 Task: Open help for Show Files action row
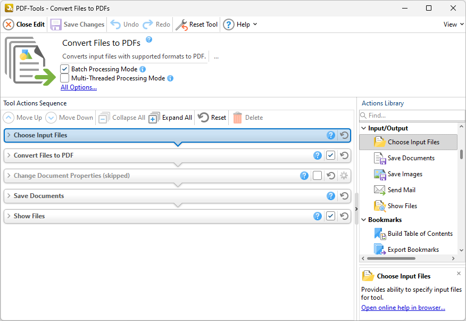pyautogui.click(x=318, y=216)
